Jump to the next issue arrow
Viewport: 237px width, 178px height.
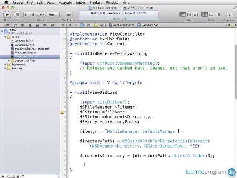pyautogui.click(x=236, y=25)
